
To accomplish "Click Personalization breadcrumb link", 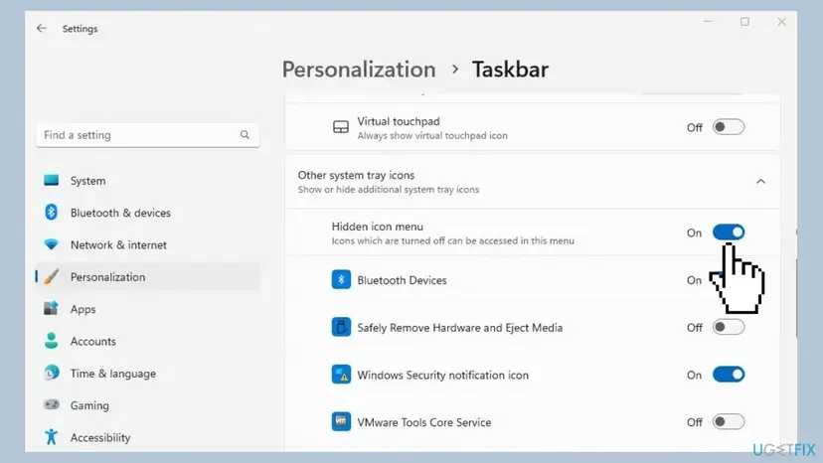I will click(359, 70).
